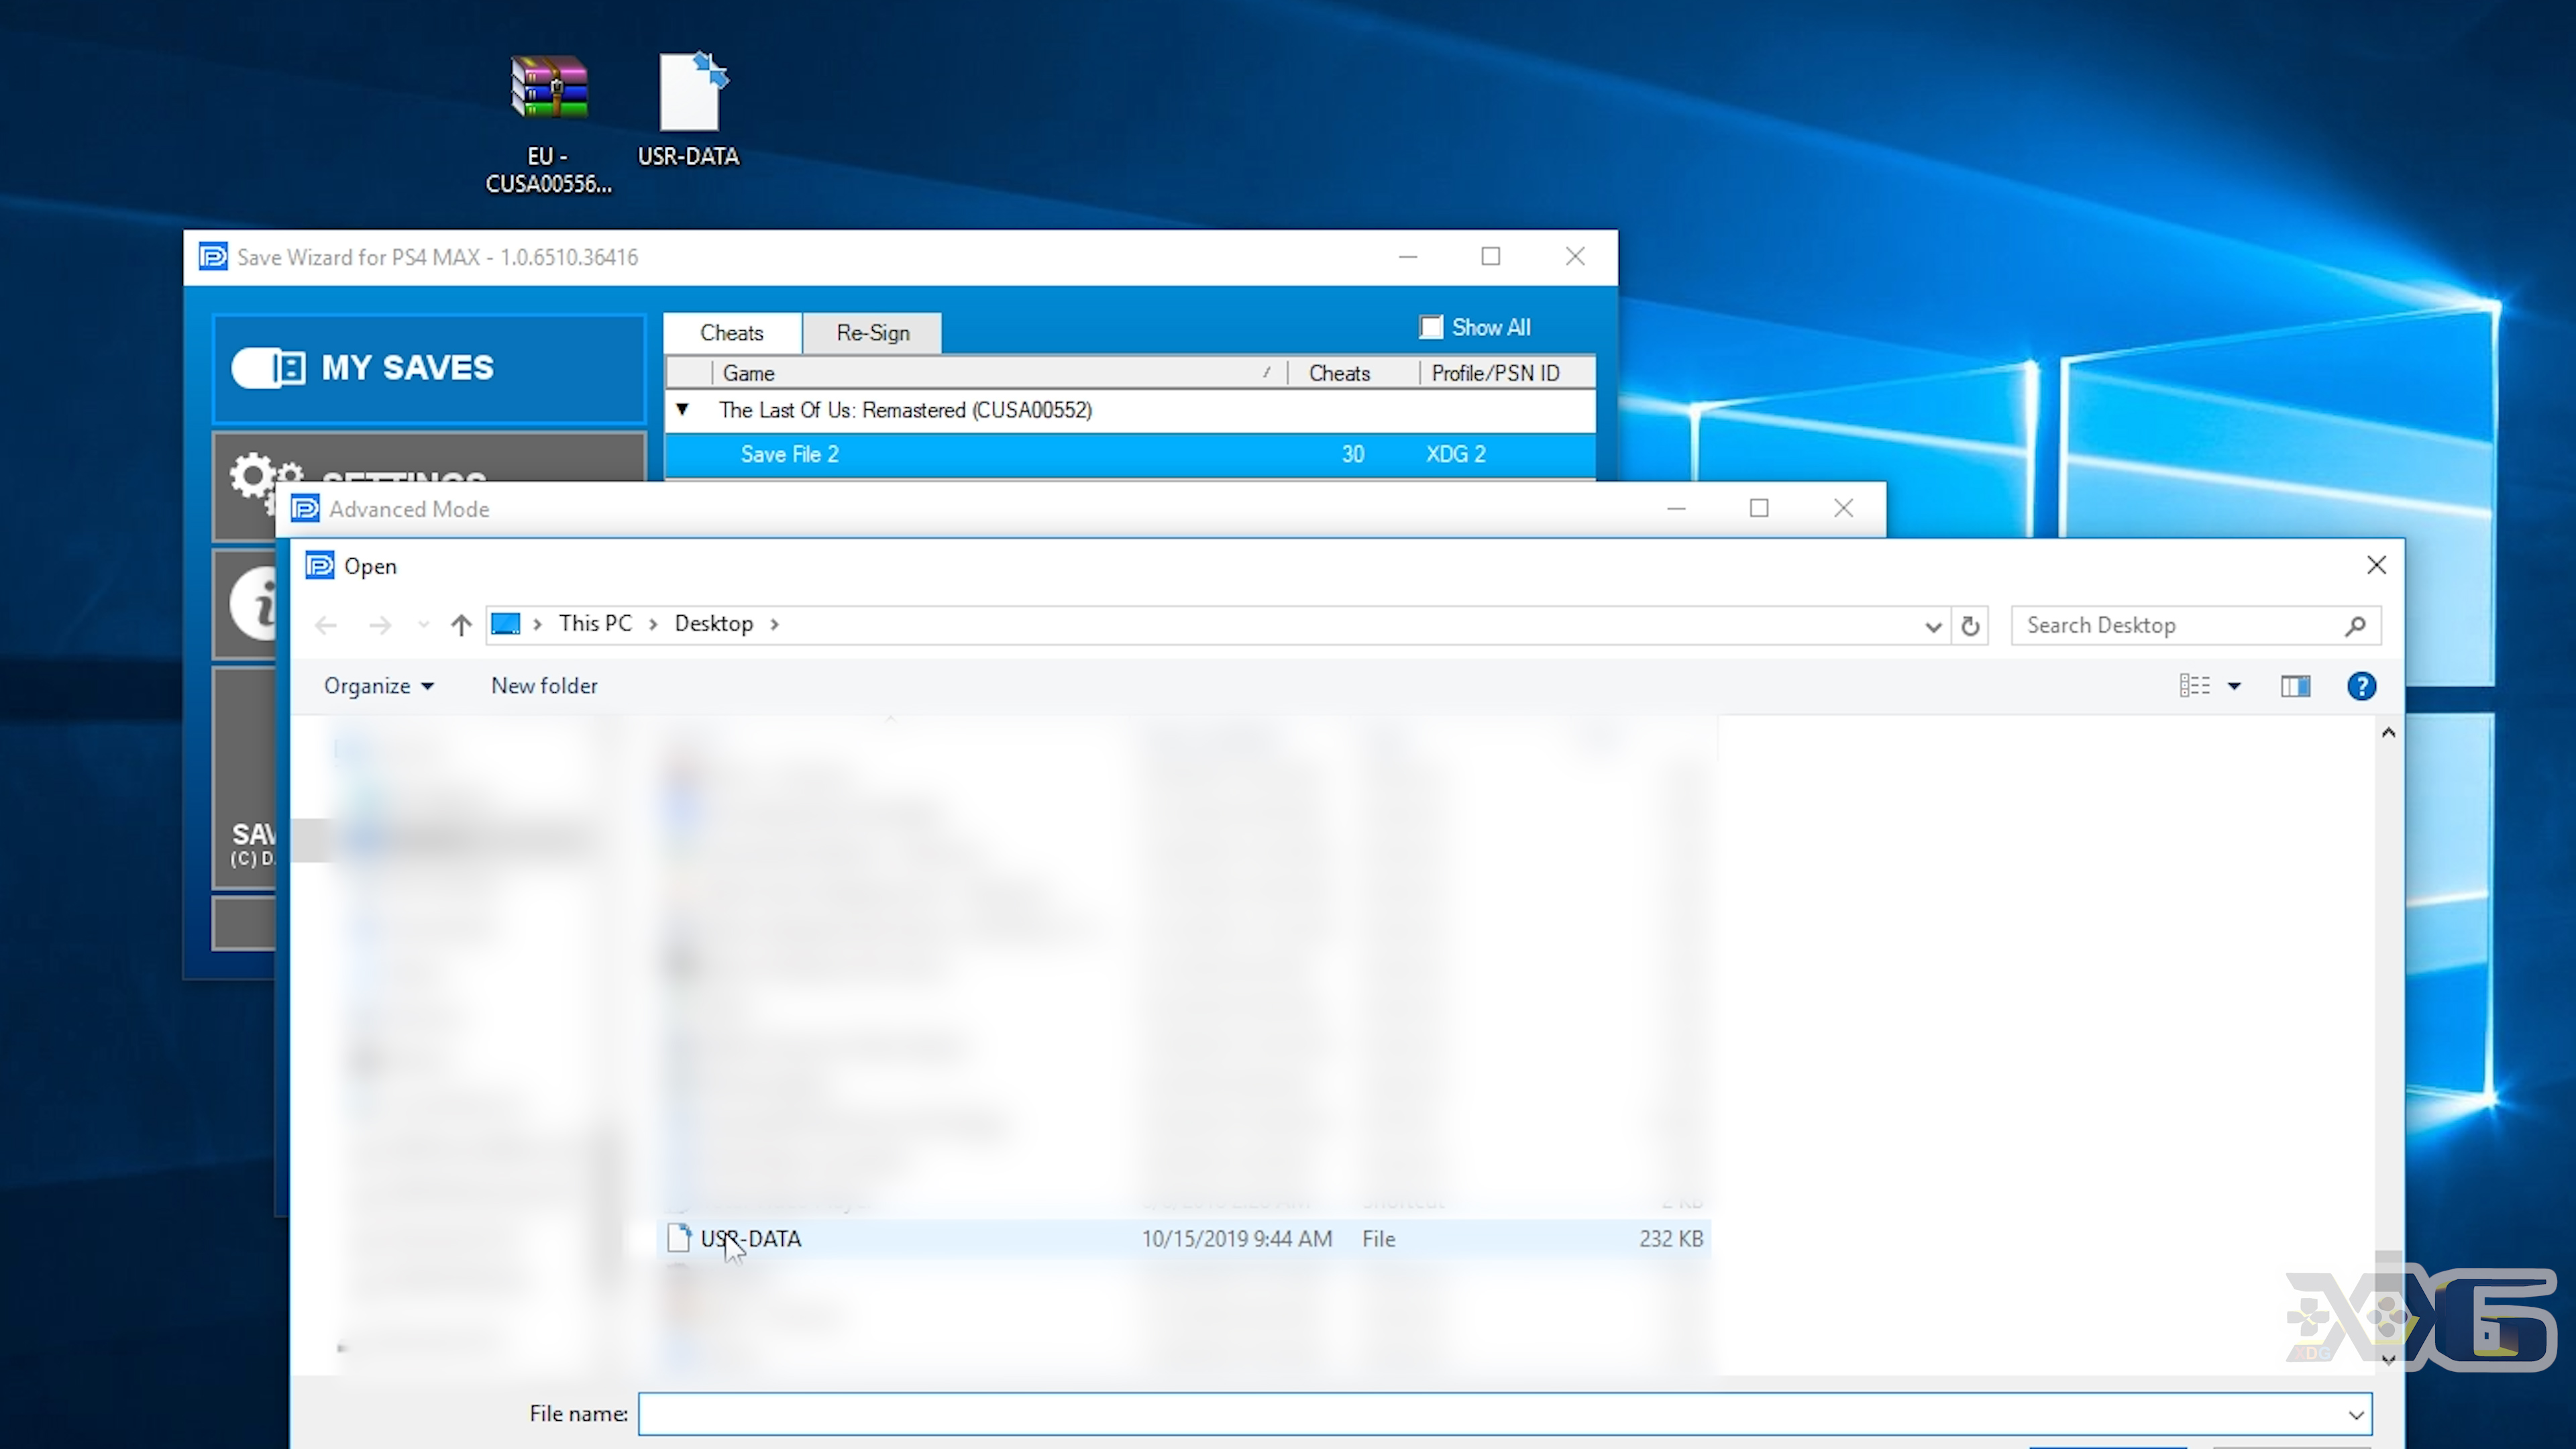Change the view layout icon
This screenshot has height=1449, width=2576.
tap(2194, 686)
